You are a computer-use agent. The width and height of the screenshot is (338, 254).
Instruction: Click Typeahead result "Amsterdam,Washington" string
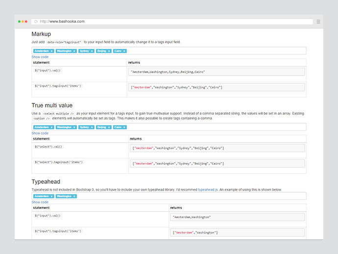click(237, 217)
